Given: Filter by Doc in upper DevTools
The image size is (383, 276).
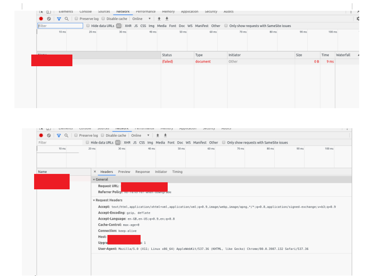Looking at the screenshot, I should 182,26.
